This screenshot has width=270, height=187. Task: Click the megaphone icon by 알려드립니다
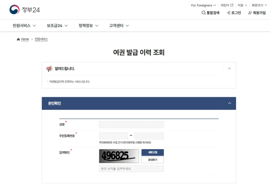click(x=49, y=69)
